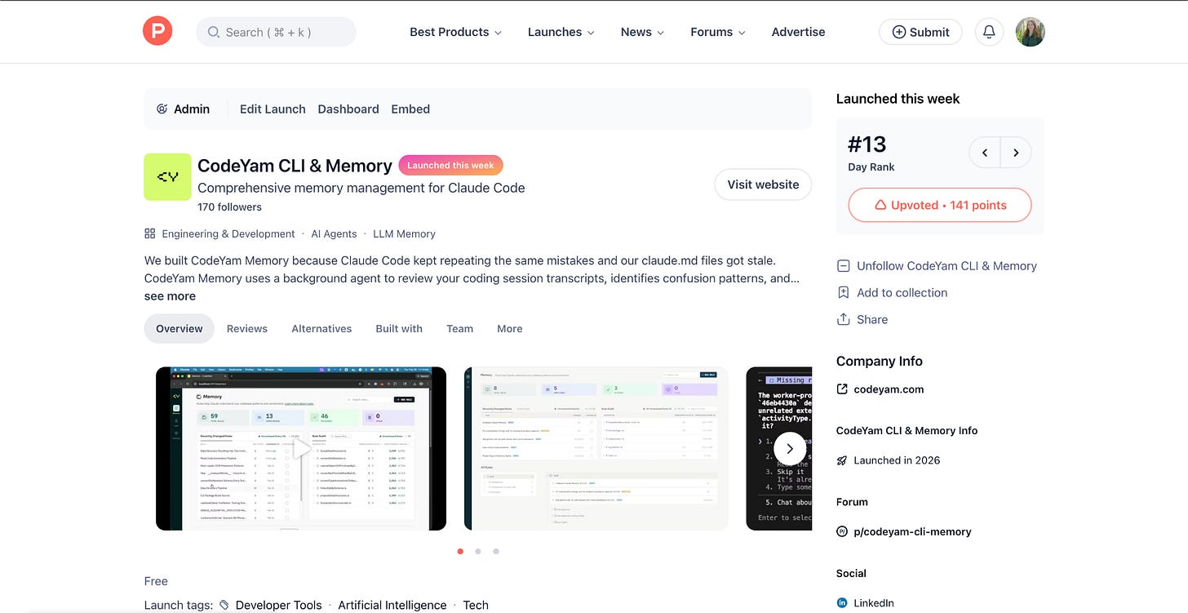Select the first carousel dot
Screen dimensions: 1188x613
(x=460, y=552)
